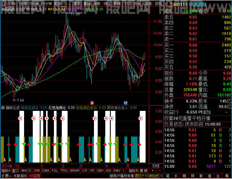Image resolution: width=232 pixels, height=179 pixels.
Task: Select the FSL indicator tab
Action: click(55, 171)
